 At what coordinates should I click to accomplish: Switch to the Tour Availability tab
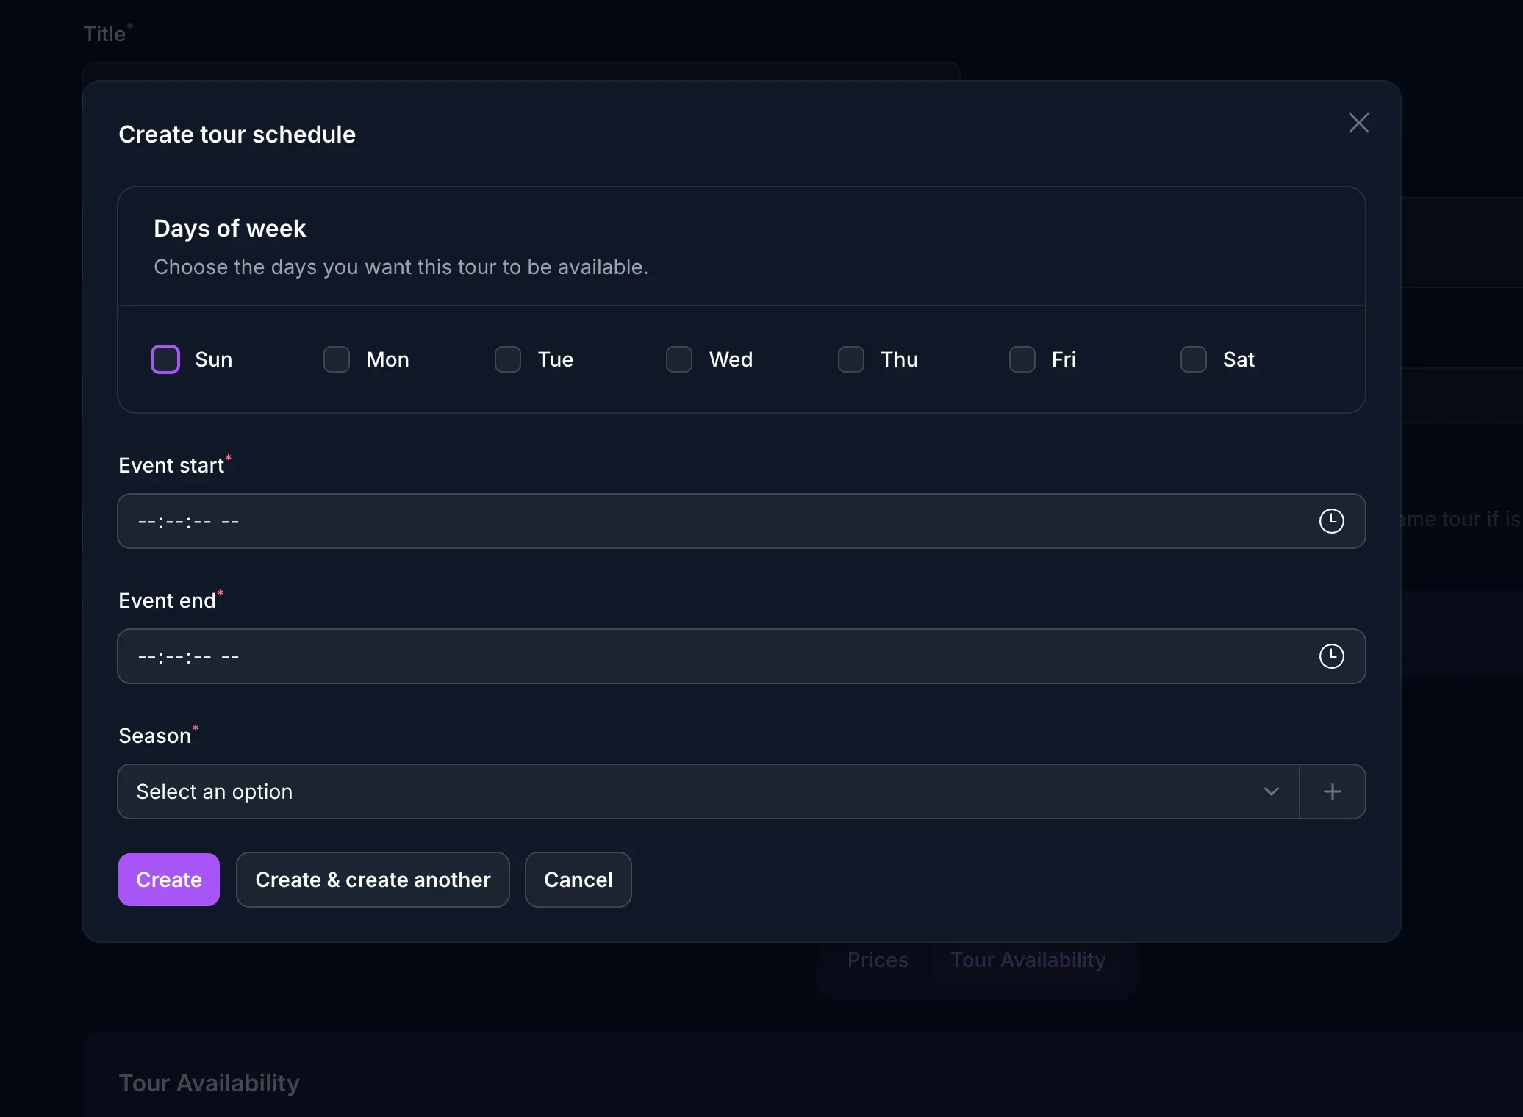tap(1028, 960)
